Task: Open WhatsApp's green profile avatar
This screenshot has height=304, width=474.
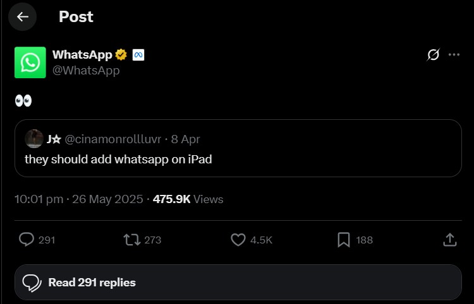Action: point(30,62)
